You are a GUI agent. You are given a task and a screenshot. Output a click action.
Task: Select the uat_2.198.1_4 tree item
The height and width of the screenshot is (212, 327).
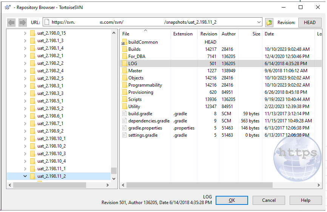tap(50, 48)
